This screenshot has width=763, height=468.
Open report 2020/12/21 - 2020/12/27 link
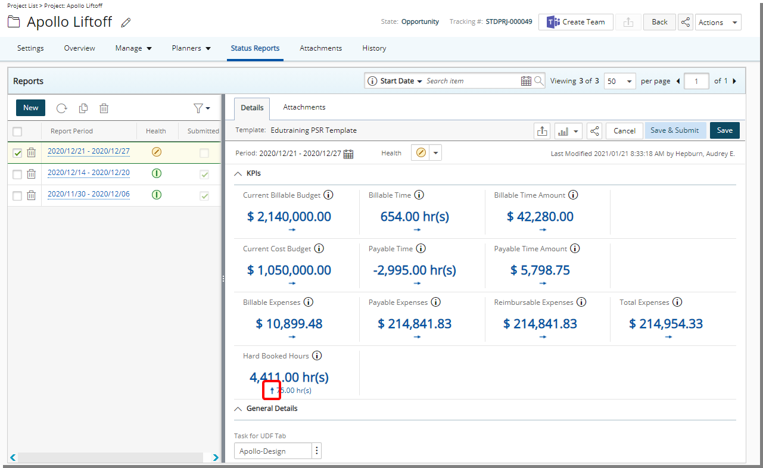point(88,151)
